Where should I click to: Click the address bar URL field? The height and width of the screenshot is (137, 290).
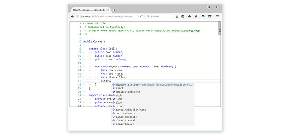pyautogui.click(x=109, y=16)
